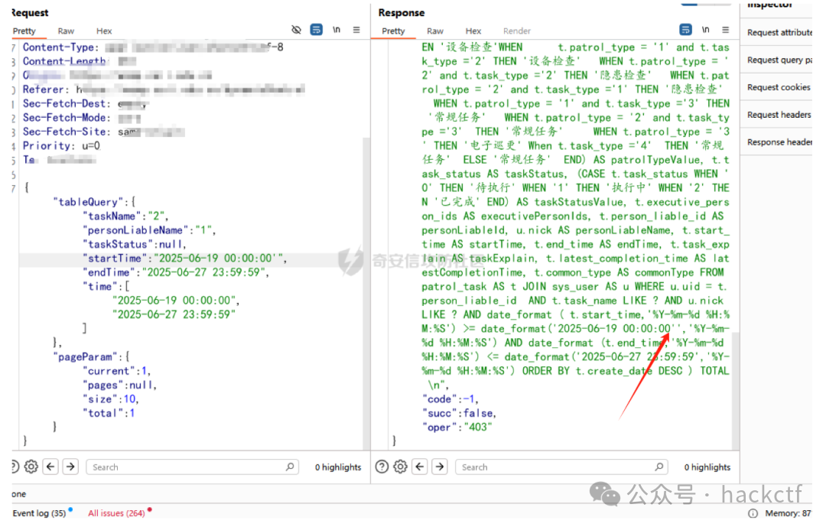
Task: Switch Response view to Pretty tab
Action: (x=394, y=31)
